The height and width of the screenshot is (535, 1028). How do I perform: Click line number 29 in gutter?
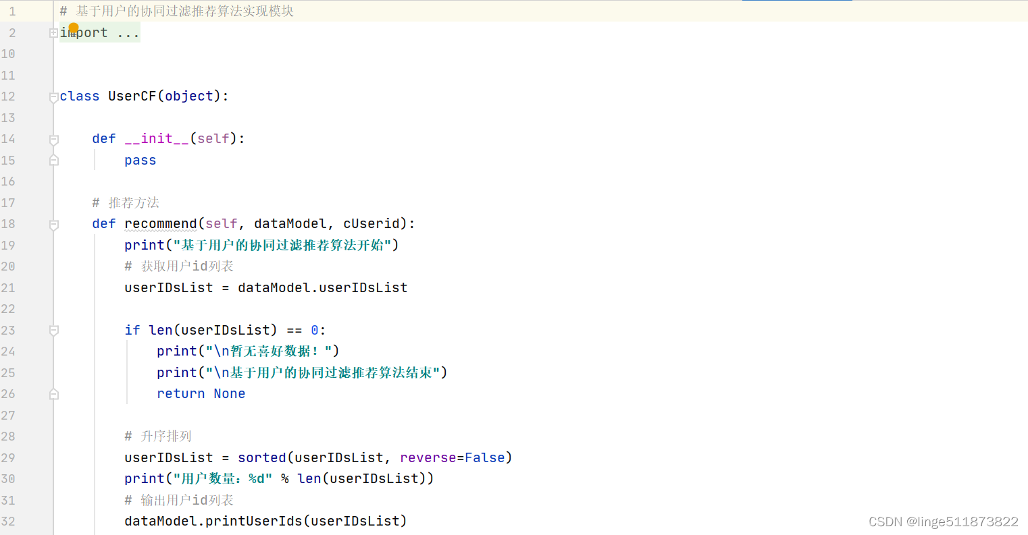click(x=8, y=457)
